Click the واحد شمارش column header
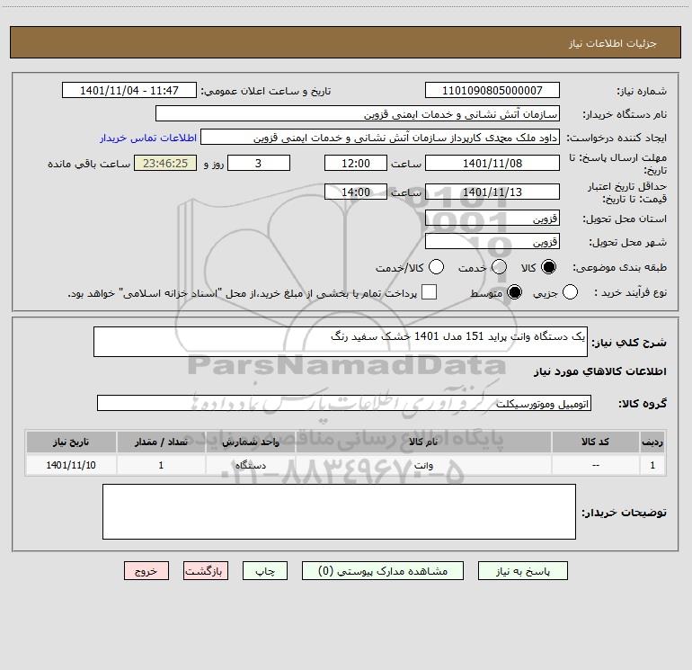Screen dimensions: 692x670 (250, 442)
